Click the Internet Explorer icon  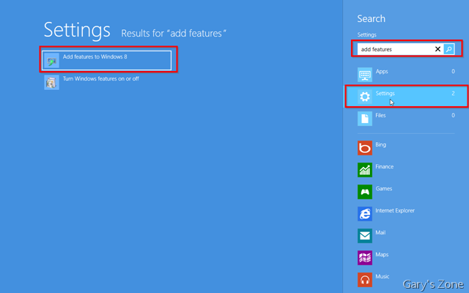(x=365, y=214)
